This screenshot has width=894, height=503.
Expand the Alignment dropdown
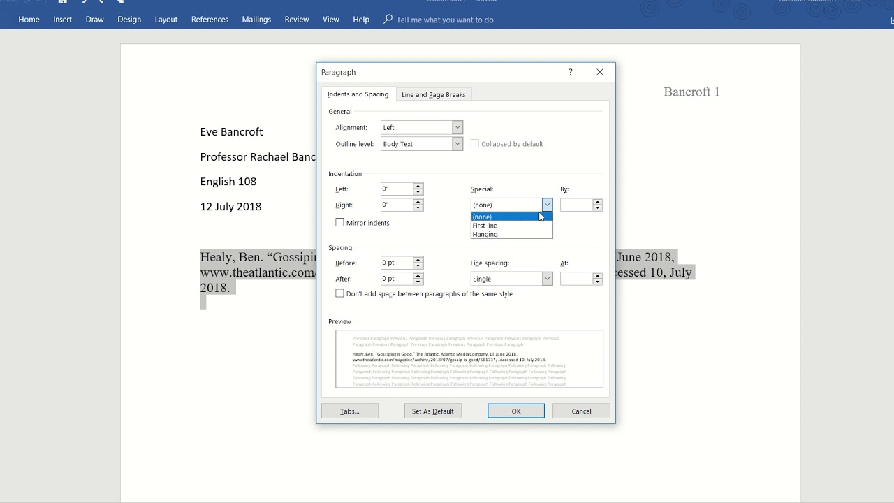(x=457, y=128)
